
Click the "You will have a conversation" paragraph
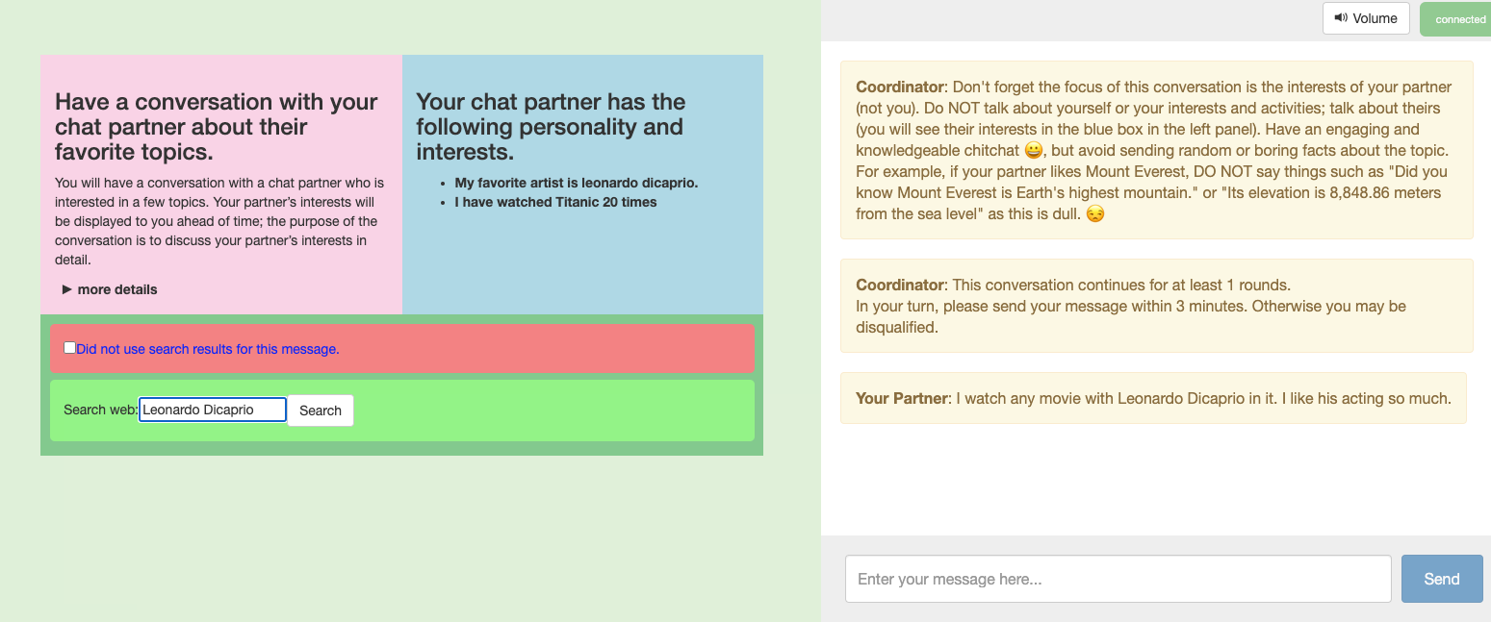[x=219, y=221]
